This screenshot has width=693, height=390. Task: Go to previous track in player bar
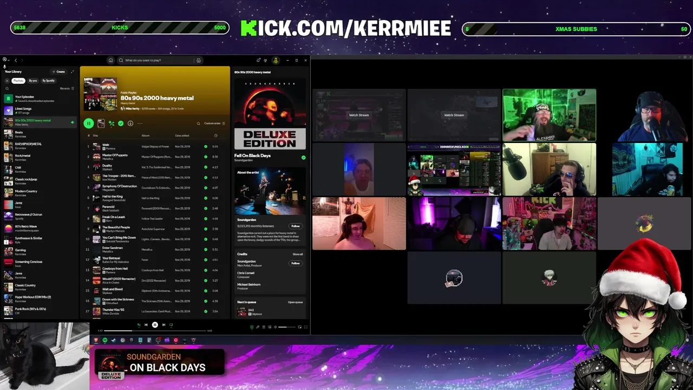pos(146,325)
